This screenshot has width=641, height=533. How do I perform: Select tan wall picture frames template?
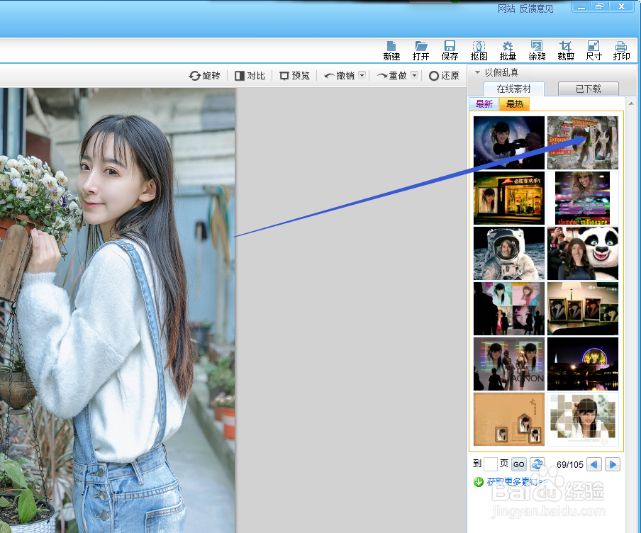click(509, 419)
